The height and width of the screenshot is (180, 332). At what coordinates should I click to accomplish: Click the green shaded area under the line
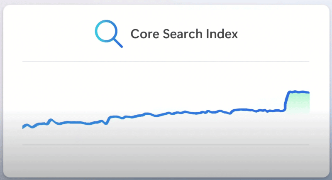click(x=298, y=102)
